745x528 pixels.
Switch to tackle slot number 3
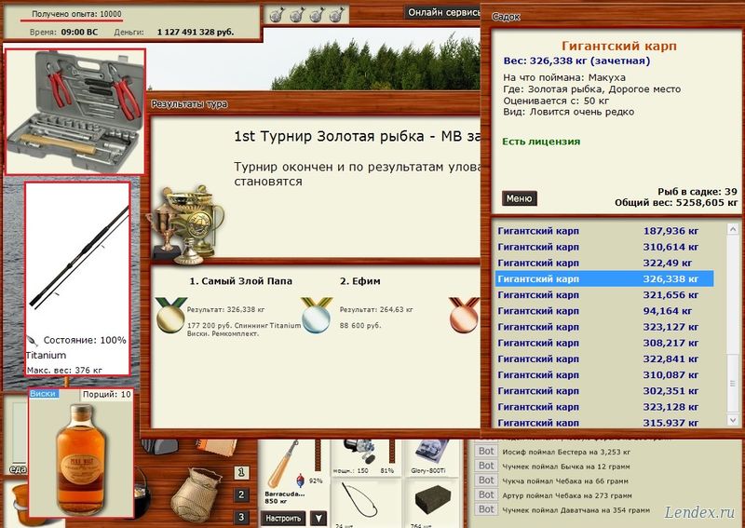point(241,517)
